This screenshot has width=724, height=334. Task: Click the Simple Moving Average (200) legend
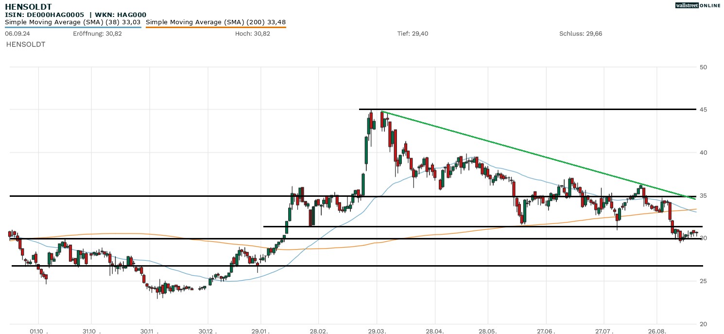coord(216,22)
